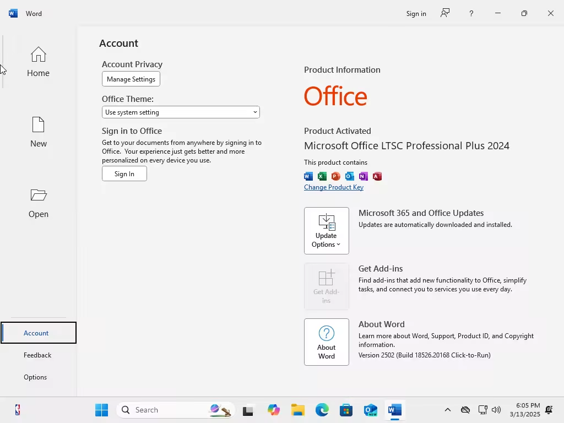Screen dimensions: 564x423
Task: Open the Home page in Word backstage
Action: [x=38, y=62]
